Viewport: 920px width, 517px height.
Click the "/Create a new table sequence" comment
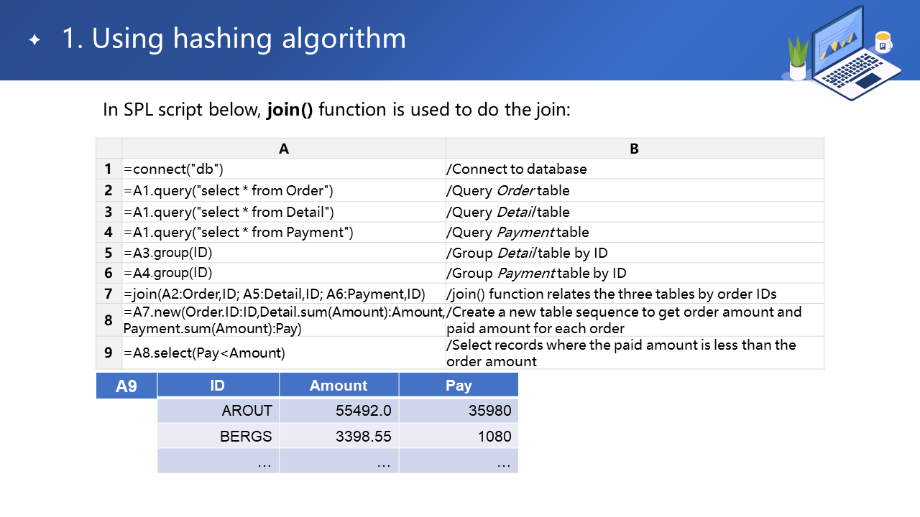635,320
